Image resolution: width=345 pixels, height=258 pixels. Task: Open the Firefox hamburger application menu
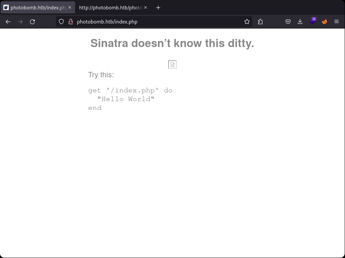[x=336, y=21]
